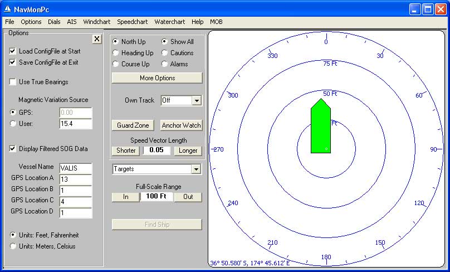The height and width of the screenshot is (272, 450).
Task: Select Heading Up orientation
Action: (116, 53)
